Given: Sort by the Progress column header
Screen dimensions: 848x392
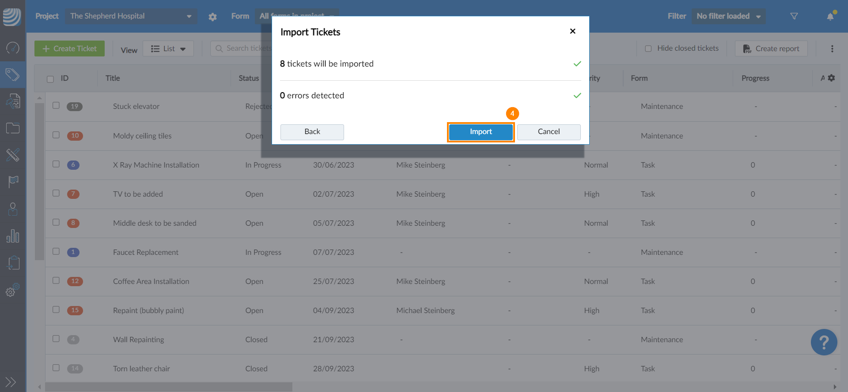Looking at the screenshot, I should pyautogui.click(x=755, y=78).
